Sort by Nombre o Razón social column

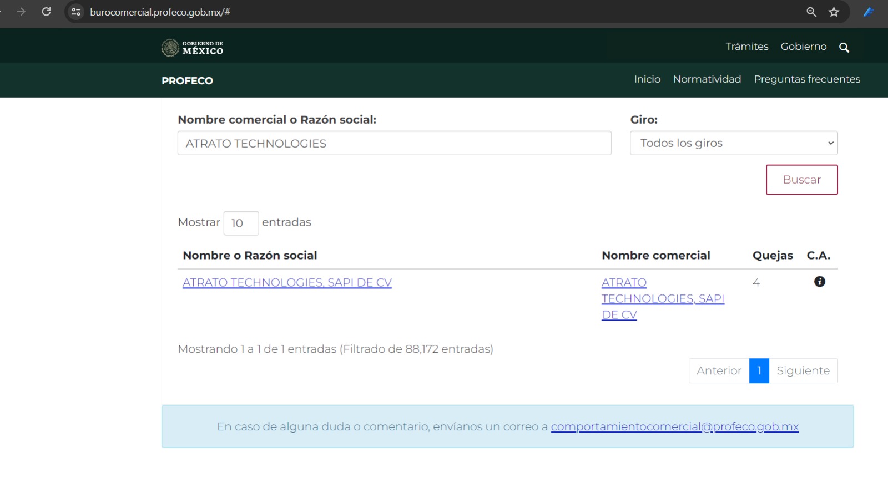pyautogui.click(x=250, y=255)
